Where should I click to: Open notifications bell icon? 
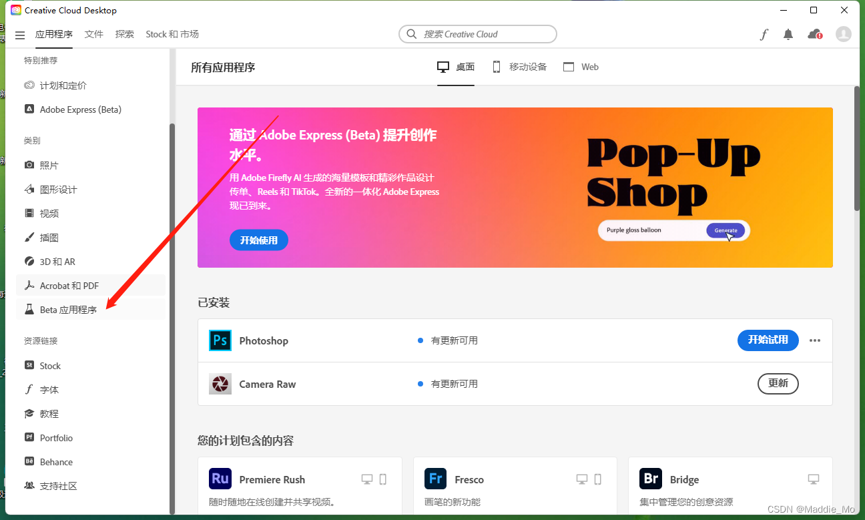pyautogui.click(x=788, y=34)
